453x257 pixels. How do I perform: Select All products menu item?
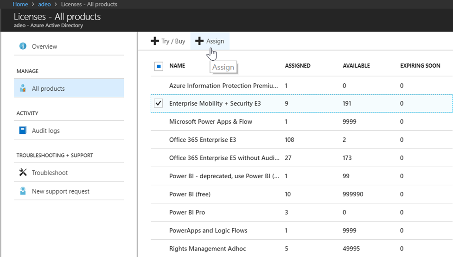[69, 88]
